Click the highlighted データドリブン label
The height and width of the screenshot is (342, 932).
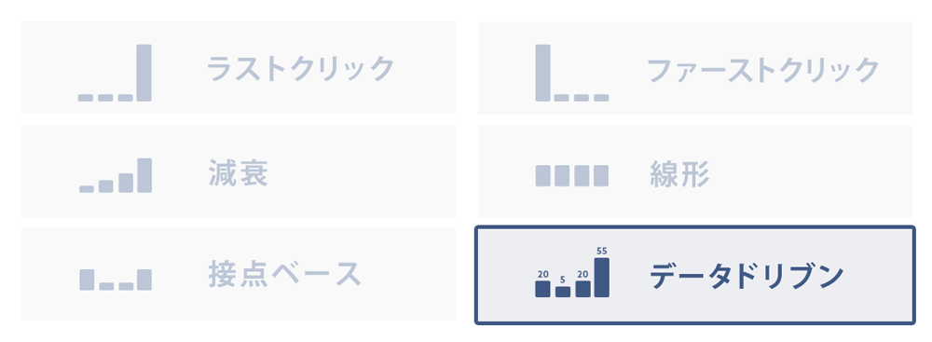[x=747, y=277]
